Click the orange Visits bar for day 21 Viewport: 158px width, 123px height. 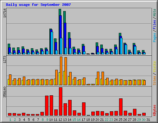tap(103, 78)
